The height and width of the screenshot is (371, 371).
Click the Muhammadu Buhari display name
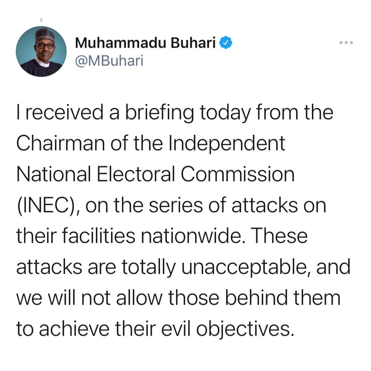point(145,43)
